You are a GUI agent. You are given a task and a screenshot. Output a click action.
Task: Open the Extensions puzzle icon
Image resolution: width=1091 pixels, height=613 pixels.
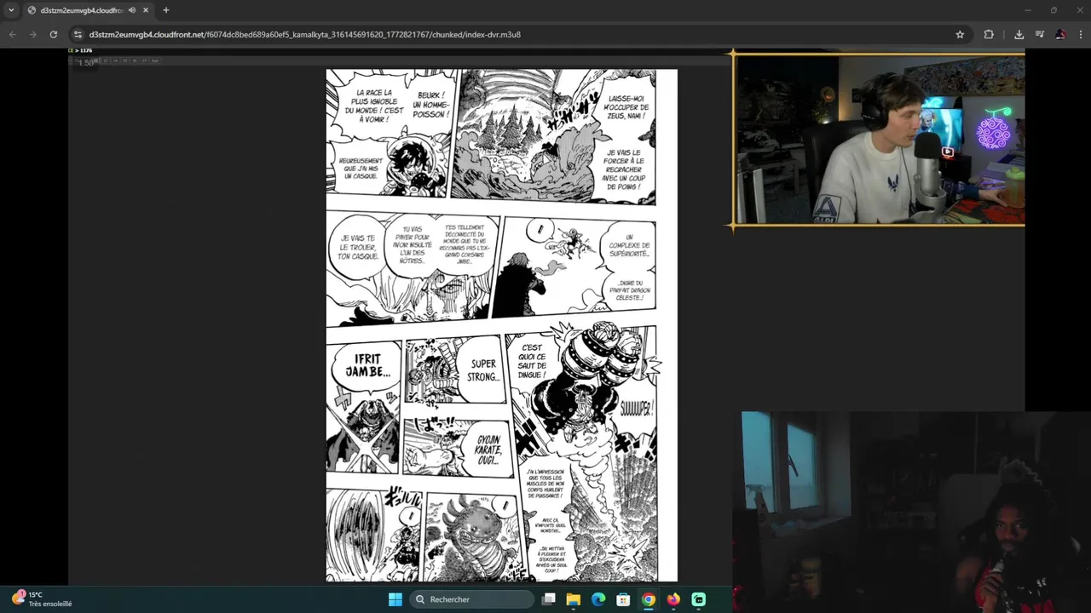(x=989, y=34)
